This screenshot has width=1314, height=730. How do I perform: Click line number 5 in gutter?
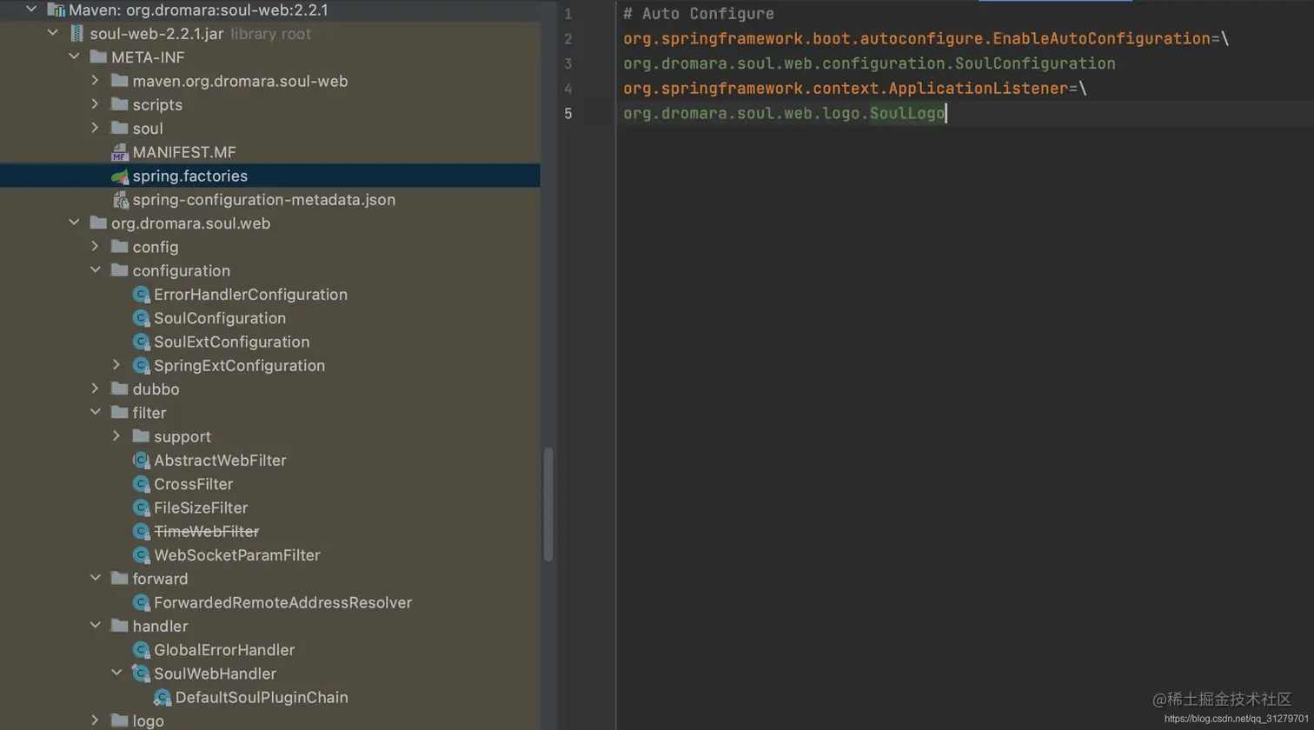coord(567,113)
